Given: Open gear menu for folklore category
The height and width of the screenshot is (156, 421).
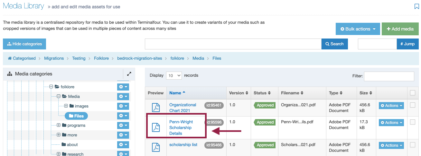Looking at the screenshot, I should tap(123, 87).
